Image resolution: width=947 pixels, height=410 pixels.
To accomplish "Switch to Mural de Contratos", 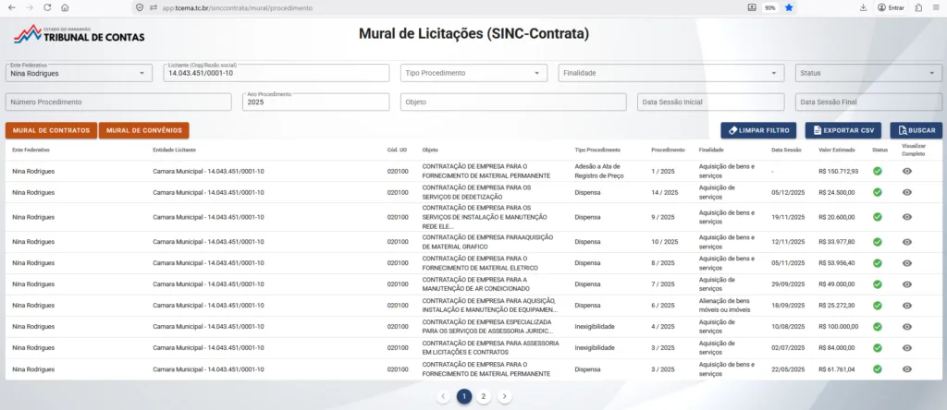I will 51,131.
